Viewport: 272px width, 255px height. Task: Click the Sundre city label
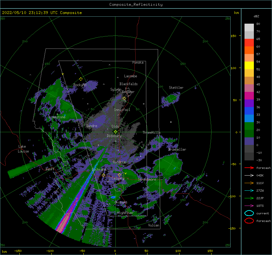(92, 126)
